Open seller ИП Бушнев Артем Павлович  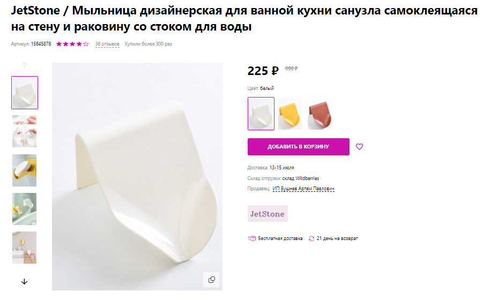pyautogui.click(x=303, y=189)
